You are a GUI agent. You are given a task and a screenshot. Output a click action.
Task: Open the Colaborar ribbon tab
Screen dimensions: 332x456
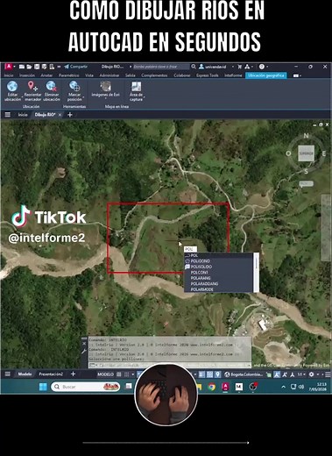coord(182,75)
